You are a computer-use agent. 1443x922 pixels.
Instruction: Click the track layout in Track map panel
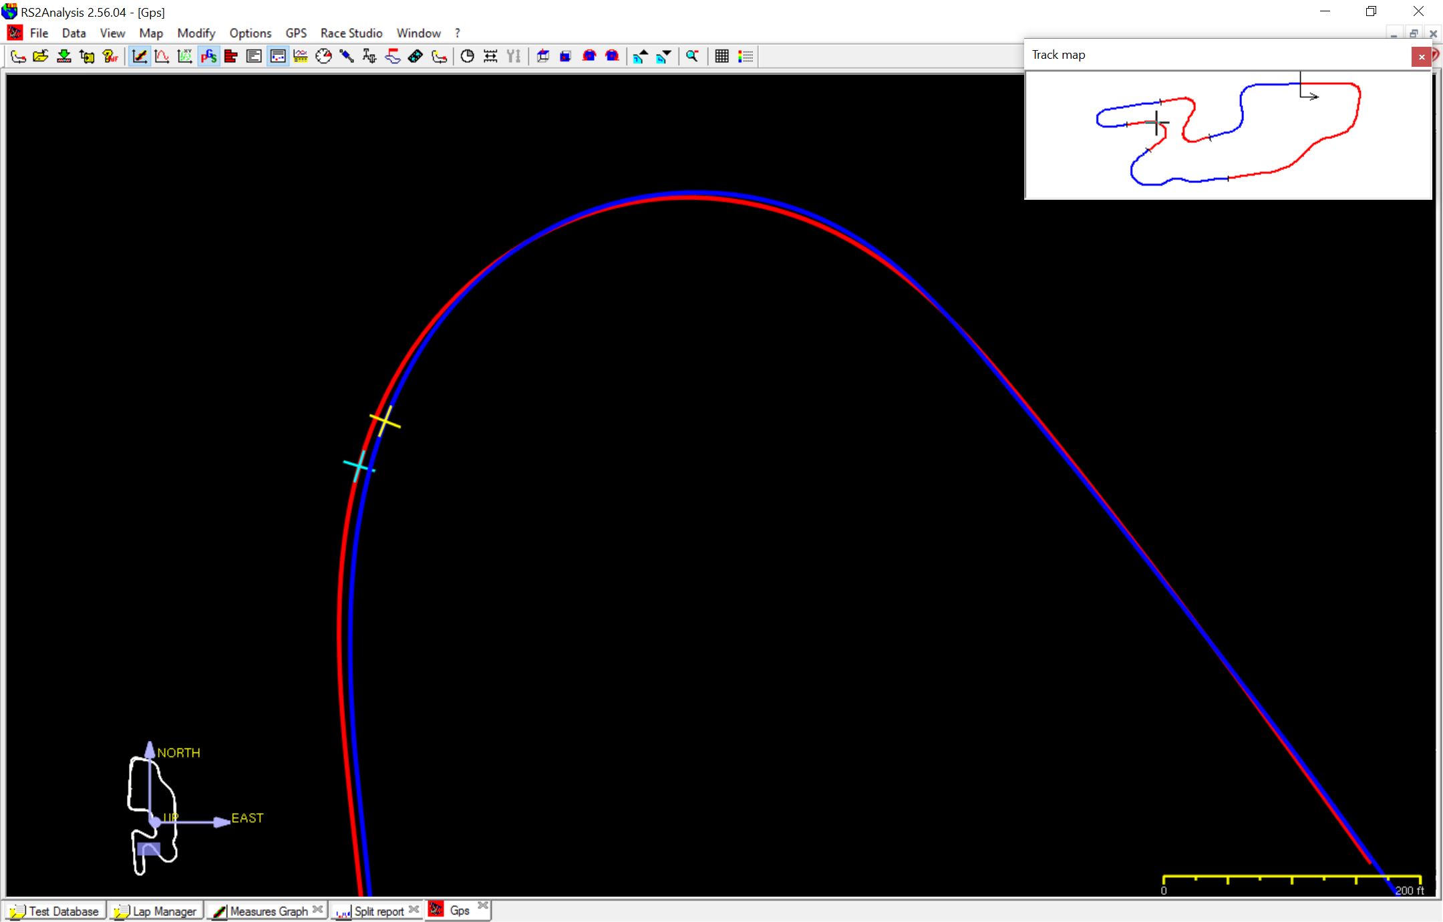click(1228, 134)
